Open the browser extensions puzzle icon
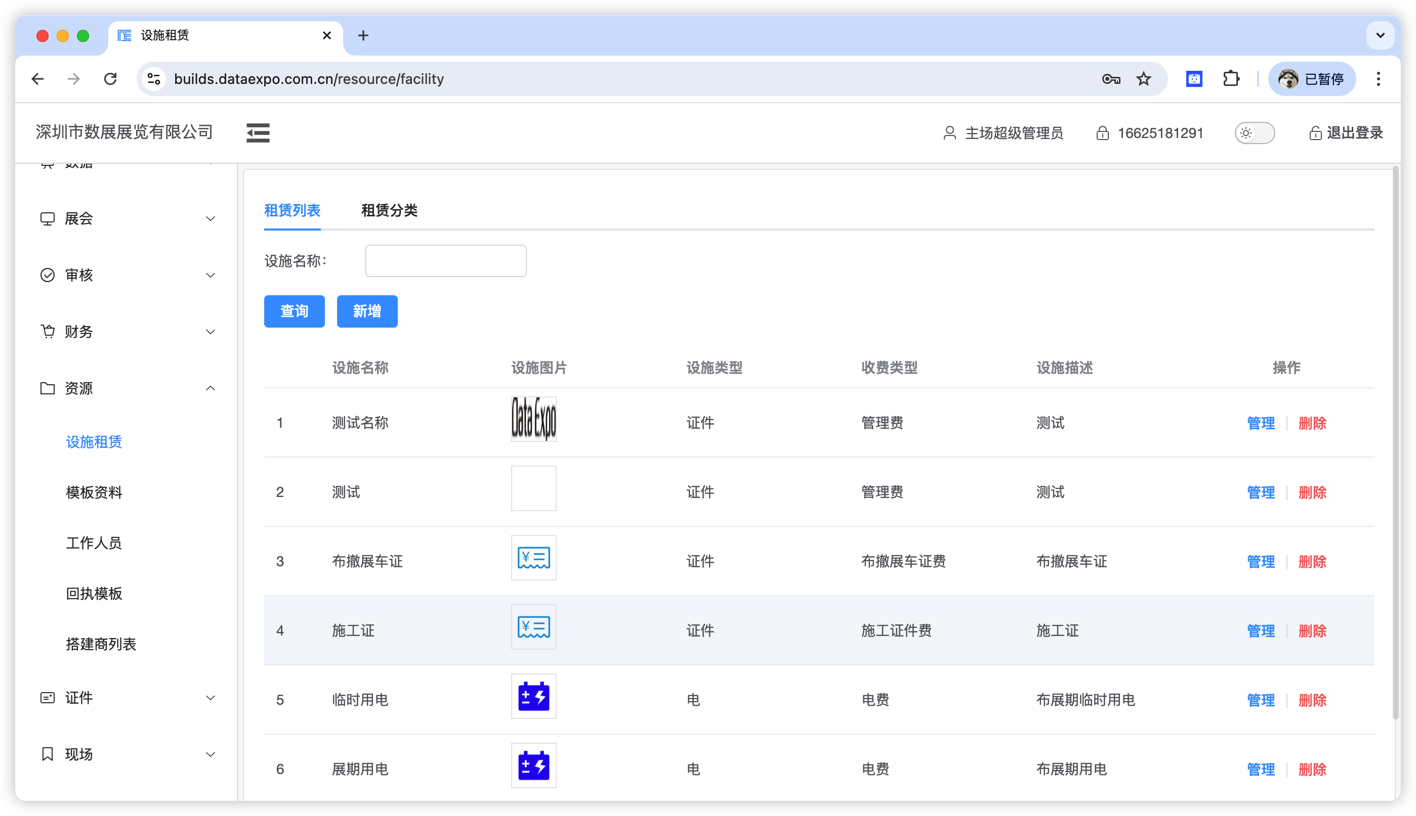This screenshot has width=1416, height=816. click(1231, 79)
